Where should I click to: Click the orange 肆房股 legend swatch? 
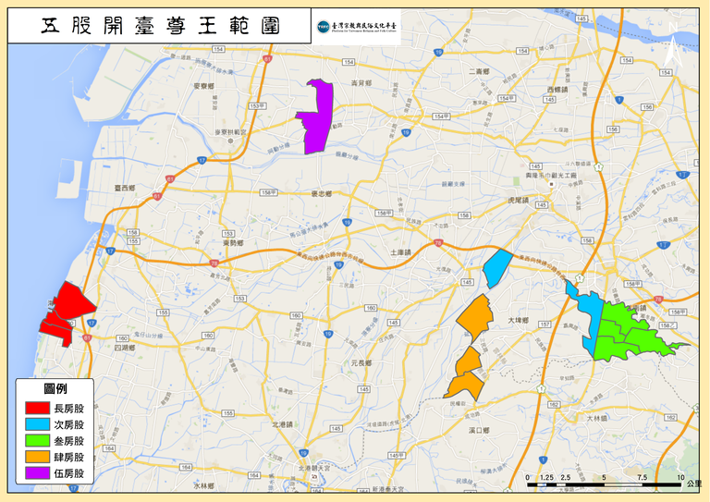pos(37,457)
